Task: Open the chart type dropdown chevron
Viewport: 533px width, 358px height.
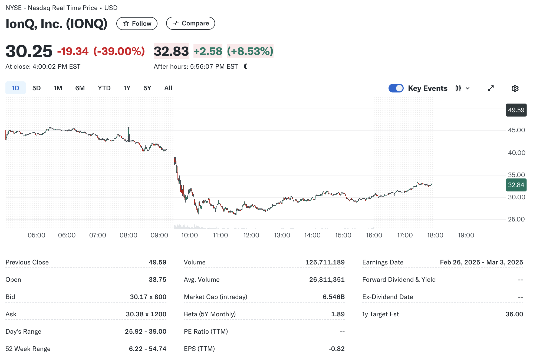Action: pyautogui.click(x=468, y=88)
